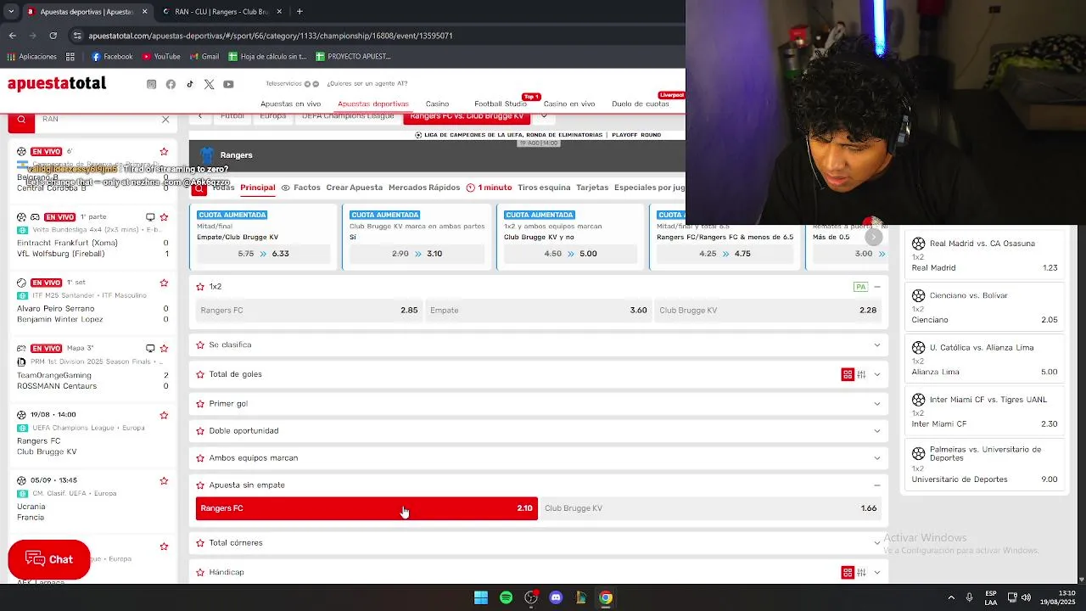The width and height of the screenshot is (1086, 611).
Task: Clear the RAN search with the X
Action: (x=165, y=120)
